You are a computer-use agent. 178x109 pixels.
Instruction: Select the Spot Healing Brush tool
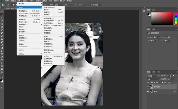tap(2, 33)
